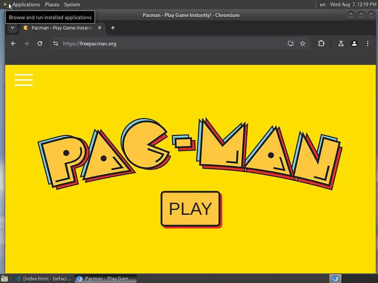The width and height of the screenshot is (378, 283).
Task: Click the PLAY button
Action: [191, 209]
